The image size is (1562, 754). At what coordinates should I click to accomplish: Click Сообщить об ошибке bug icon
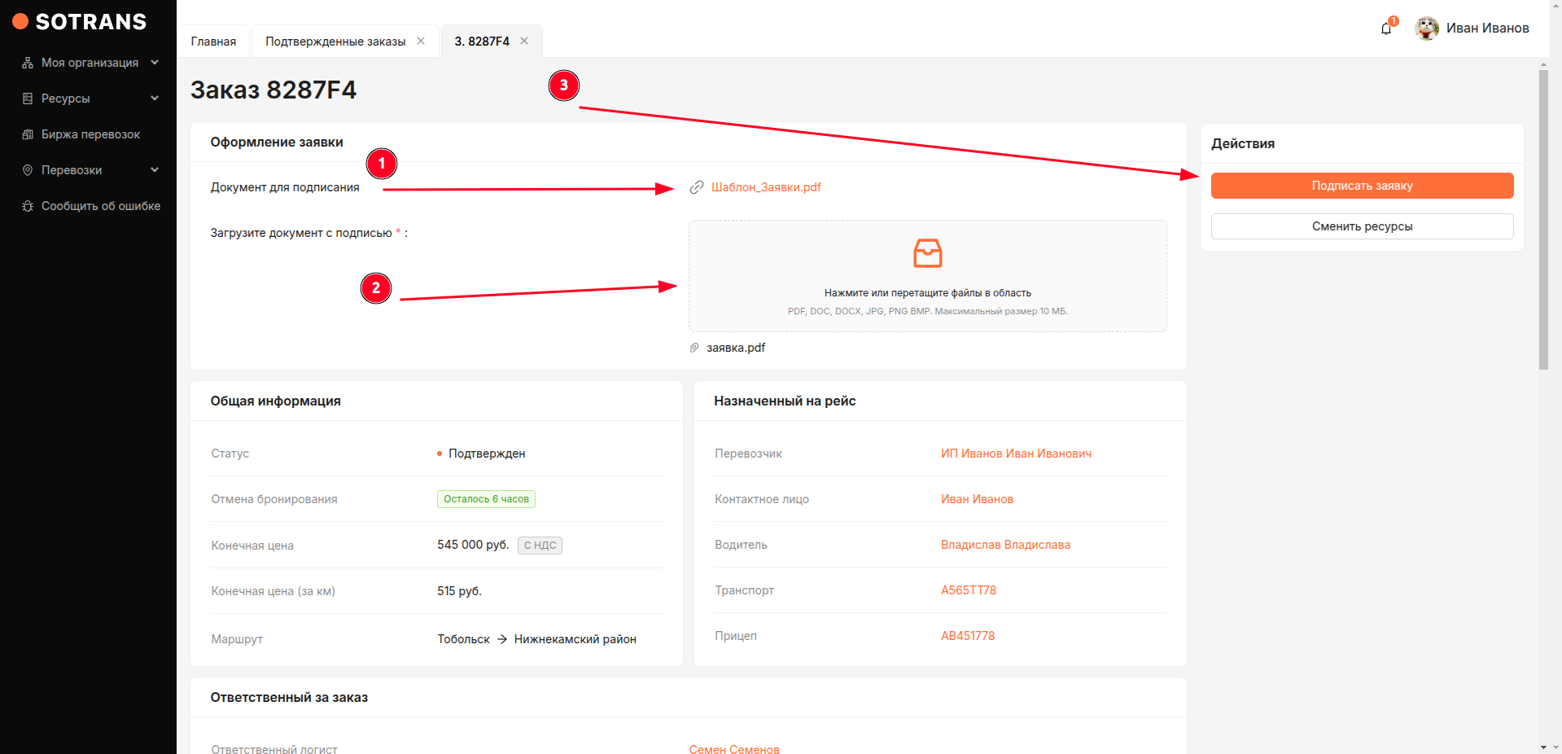click(28, 206)
